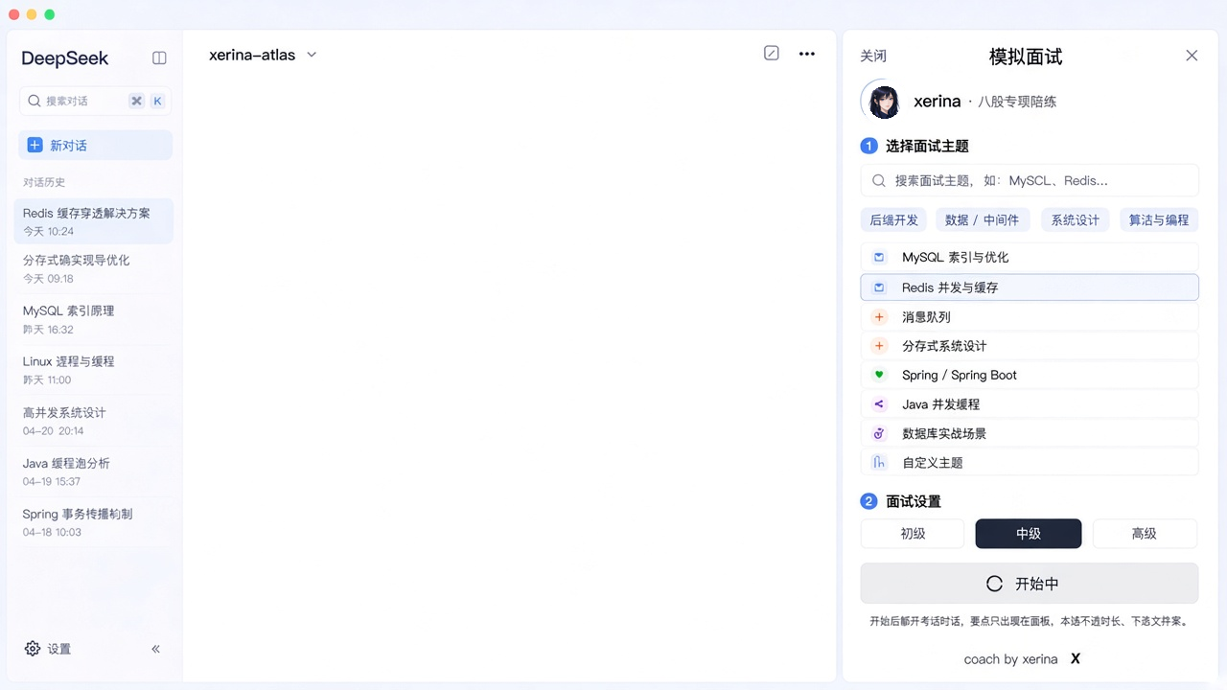1227x690 pixels.
Task: Open Spring 事务传播机制 conversation
Action: tap(95, 522)
